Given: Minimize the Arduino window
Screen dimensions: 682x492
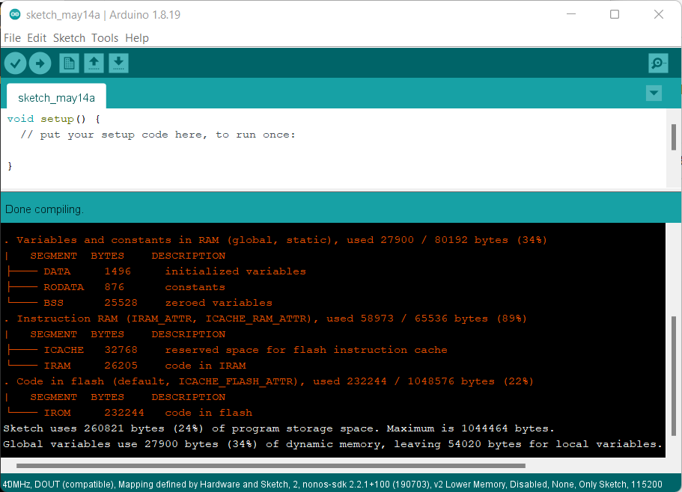Looking at the screenshot, I should click(571, 14).
